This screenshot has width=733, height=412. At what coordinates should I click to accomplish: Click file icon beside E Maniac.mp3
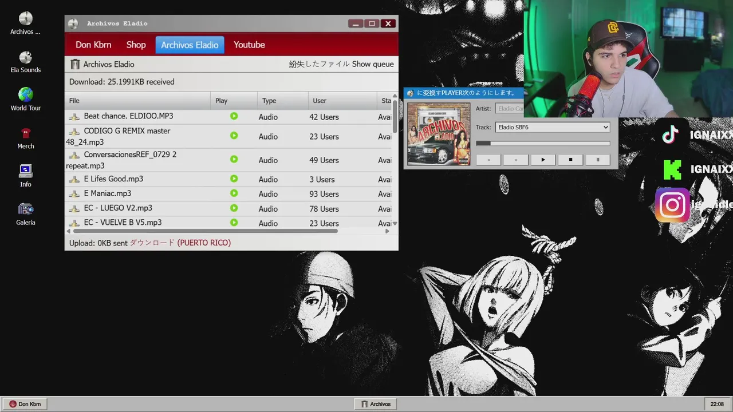74,193
